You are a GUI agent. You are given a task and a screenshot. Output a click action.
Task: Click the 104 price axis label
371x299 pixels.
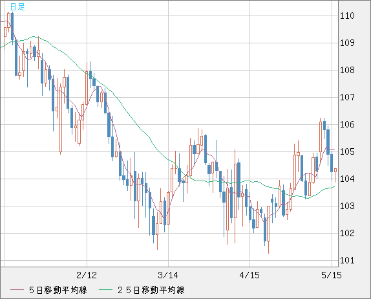(347, 179)
